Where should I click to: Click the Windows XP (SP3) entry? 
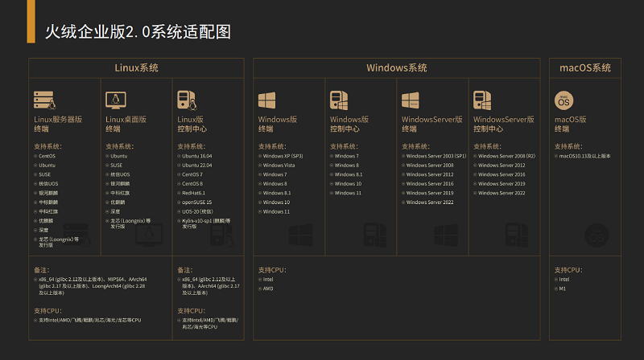(x=283, y=156)
